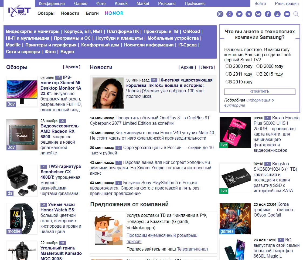Open the Конференция top menu item
303x260 pixels.
point(52,4)
